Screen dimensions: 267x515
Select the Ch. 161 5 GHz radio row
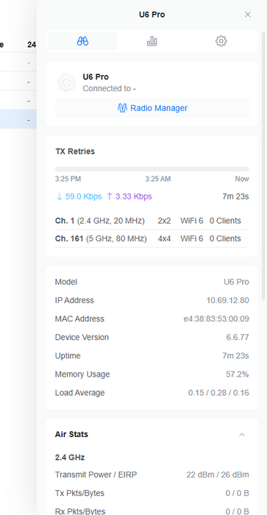152,238
